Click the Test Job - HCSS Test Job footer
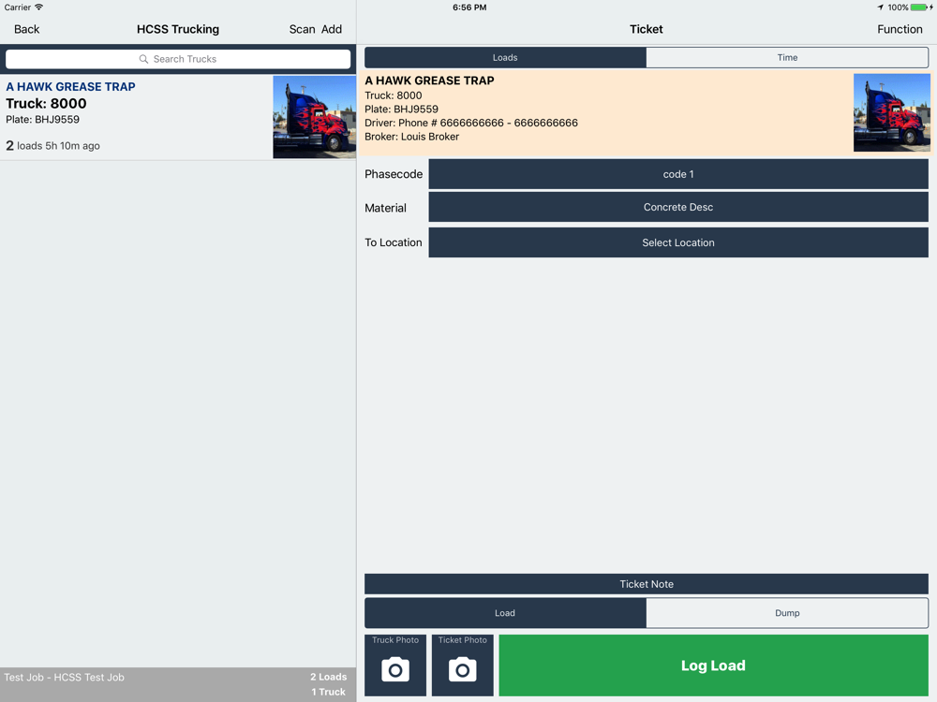Image resolution: width=937 pixels, height=702 pixels. pos(64,678)
